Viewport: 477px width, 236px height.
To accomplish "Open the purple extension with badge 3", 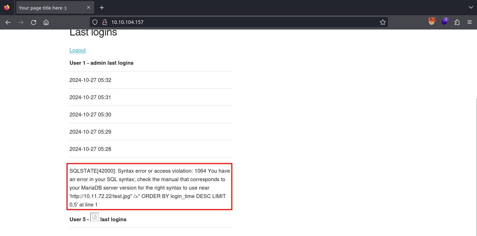I will [445, 22].
